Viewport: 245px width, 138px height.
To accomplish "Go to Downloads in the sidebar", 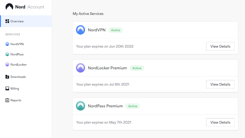I will click(18, 77).
